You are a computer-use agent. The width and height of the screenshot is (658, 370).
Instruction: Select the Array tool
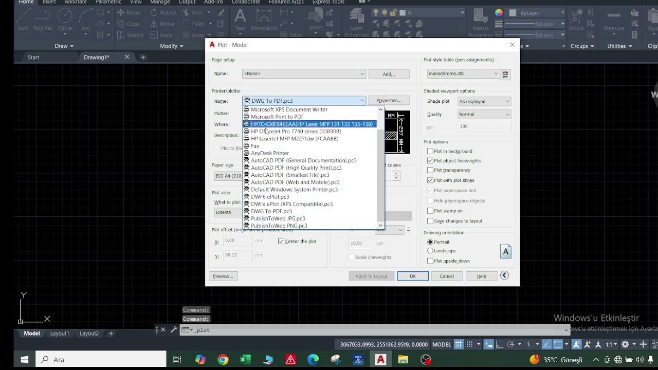point(193,35)
